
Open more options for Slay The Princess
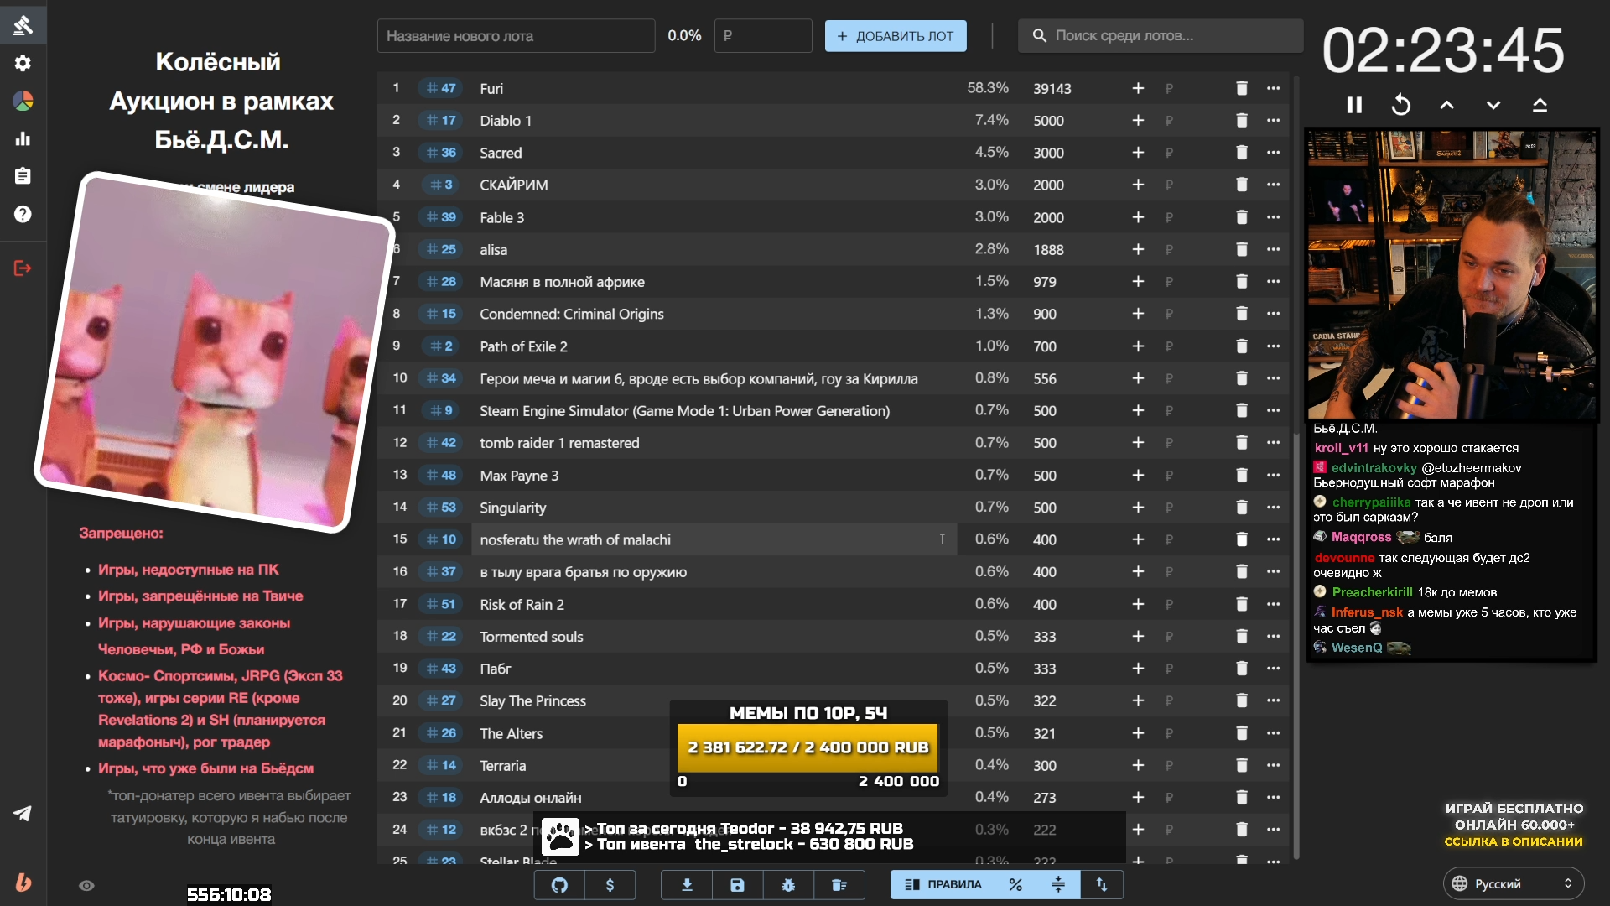(x=1274, y=700)
